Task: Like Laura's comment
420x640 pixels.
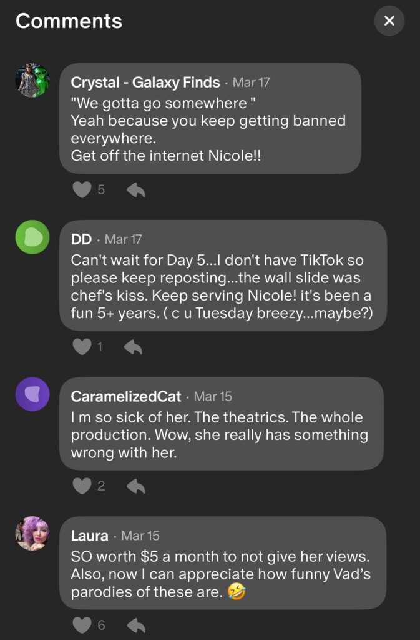Action: tap(82, 625)
